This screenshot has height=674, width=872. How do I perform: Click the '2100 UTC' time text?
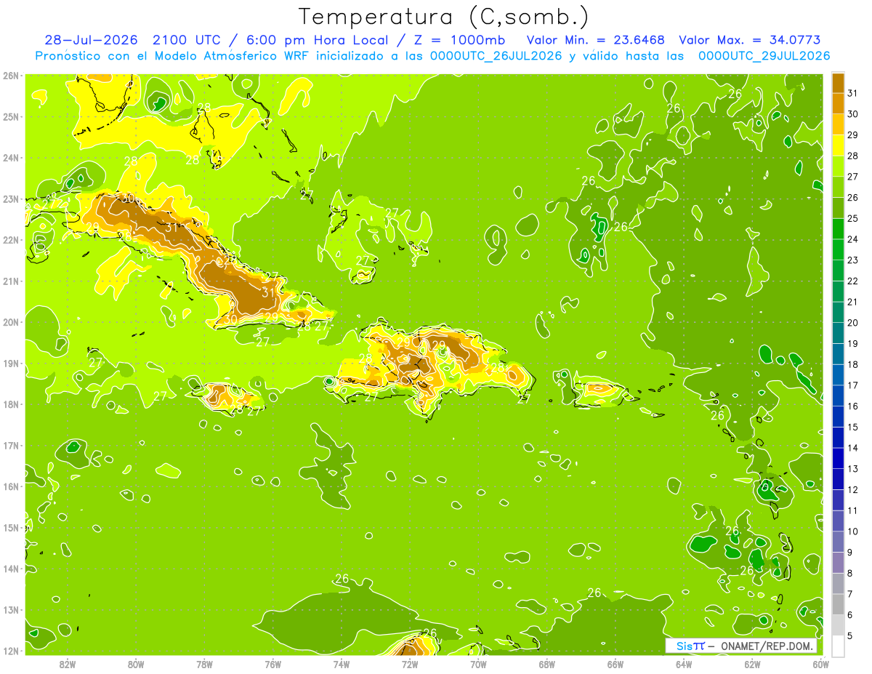(186, 40)
